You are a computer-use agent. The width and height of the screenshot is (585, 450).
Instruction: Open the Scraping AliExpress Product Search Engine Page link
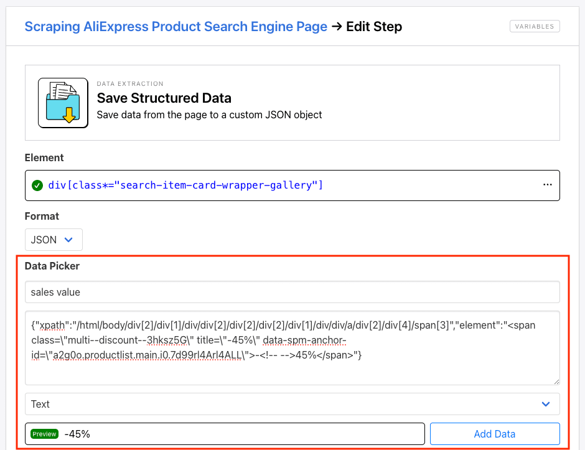(x=175, y=27)
